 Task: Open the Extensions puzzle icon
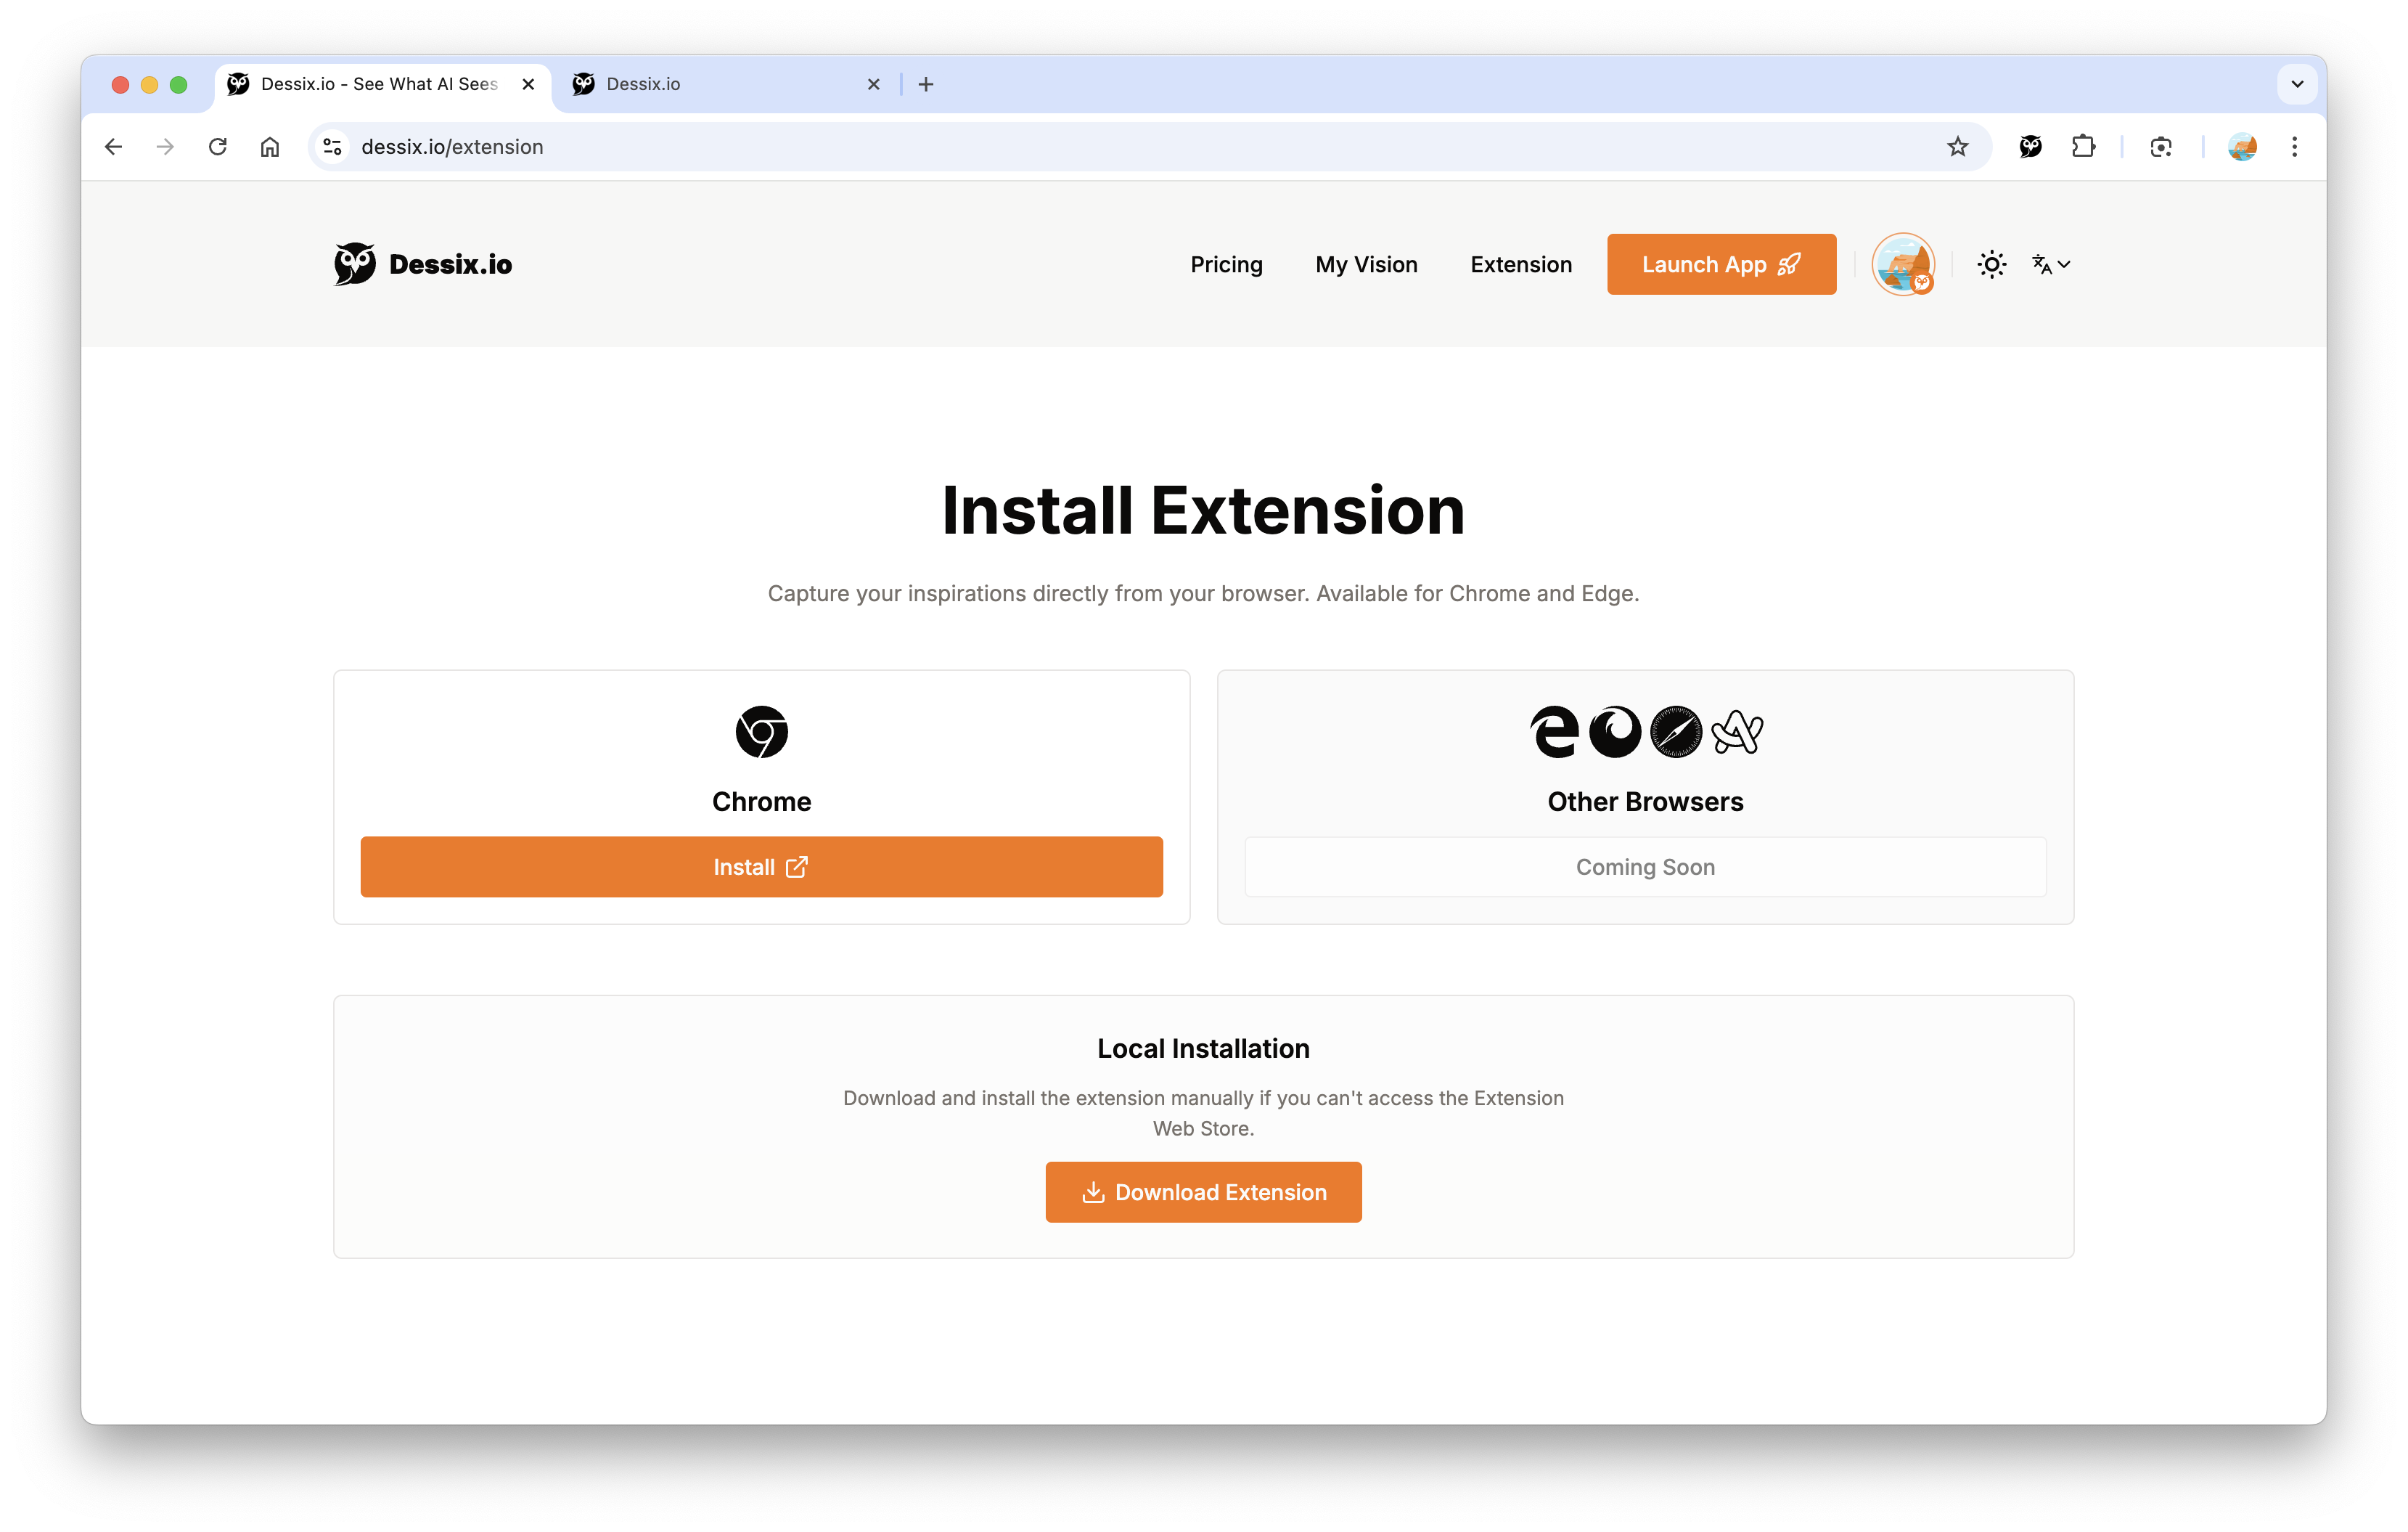coord(2085,146)
